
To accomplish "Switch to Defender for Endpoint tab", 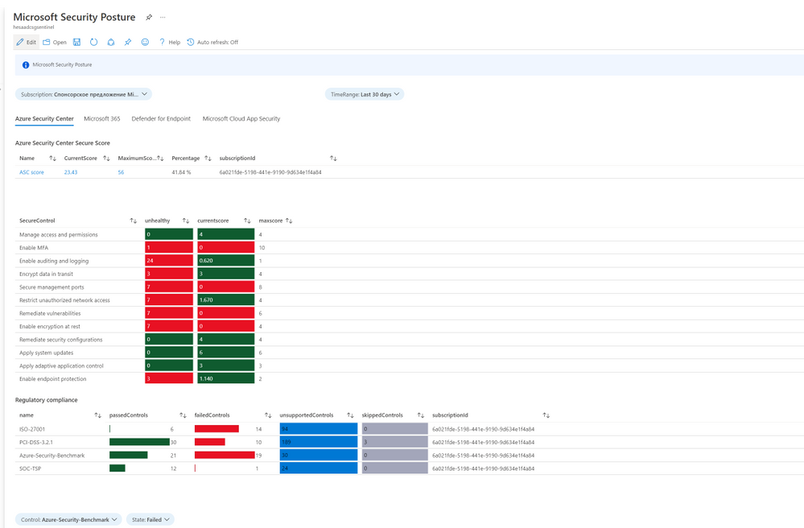I will click(x=161, y=119).
